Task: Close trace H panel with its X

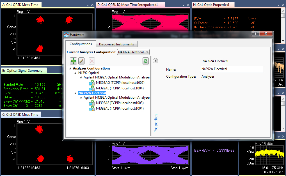Action: tap(283, 5)
